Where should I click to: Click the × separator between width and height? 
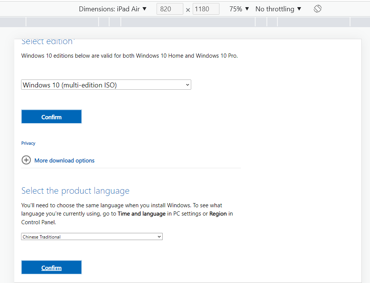pyautogui.click(x=188, y=10)
